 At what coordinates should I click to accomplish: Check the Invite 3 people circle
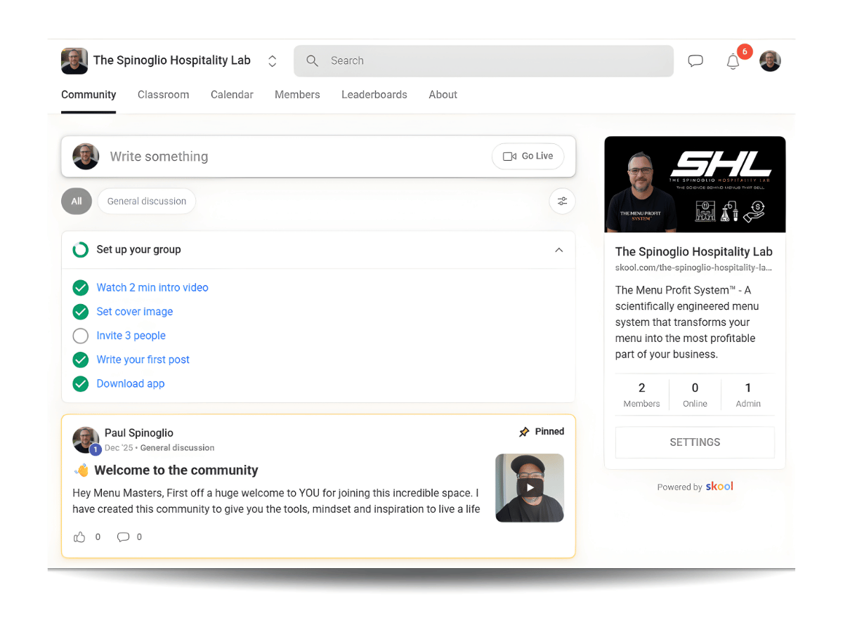(x=81, y=336)
